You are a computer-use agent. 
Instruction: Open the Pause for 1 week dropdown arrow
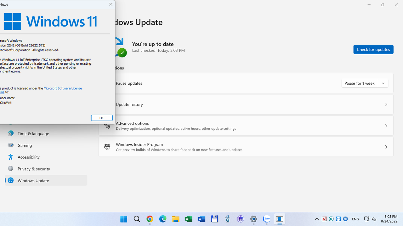pyautogui.click(x=383, y=83)
